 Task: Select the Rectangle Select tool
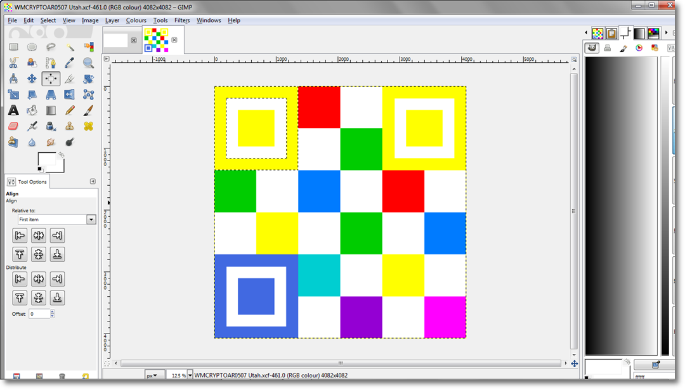pos(13,47)
